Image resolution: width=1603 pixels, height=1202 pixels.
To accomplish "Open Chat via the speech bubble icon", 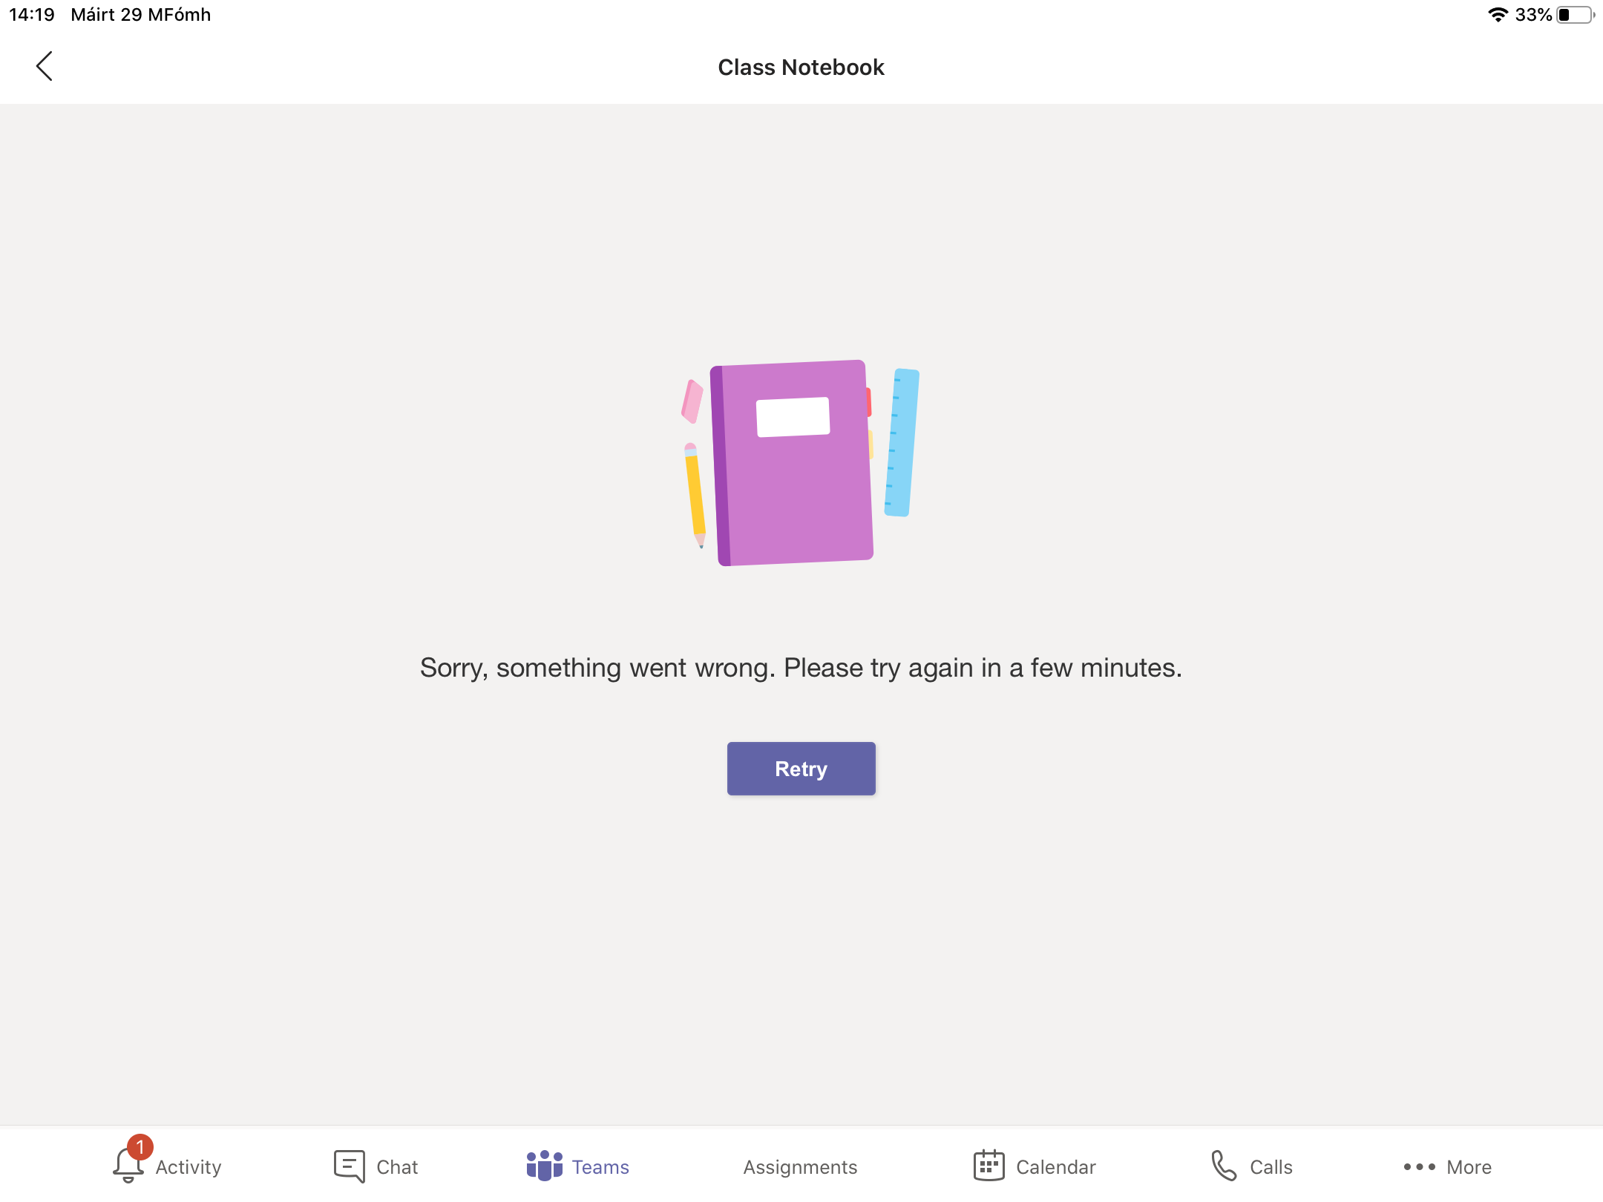I will coord(349,1166).
